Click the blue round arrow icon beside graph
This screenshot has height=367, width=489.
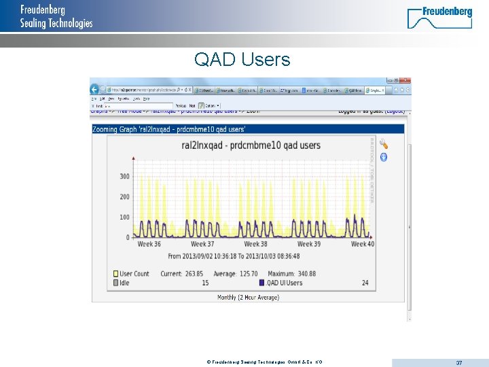pos(384,157)
